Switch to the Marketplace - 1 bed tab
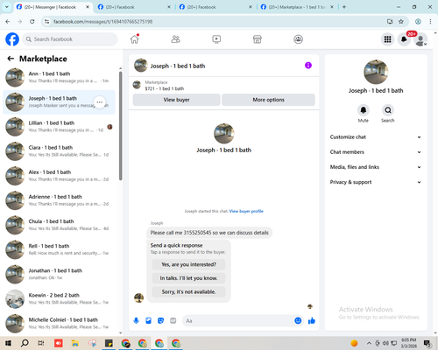Viewport: 438px width, 350px height. point(297,7)
